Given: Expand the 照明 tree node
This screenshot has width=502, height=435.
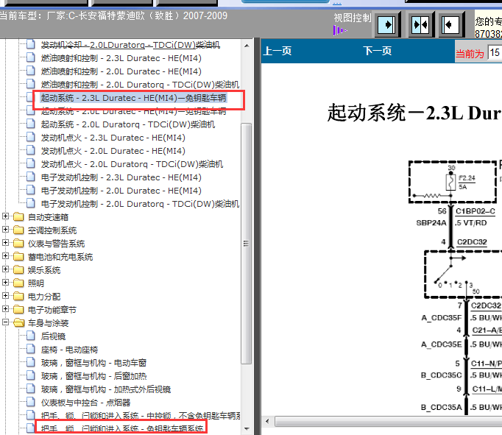Looking at the screenshot, I should (7, 283).
